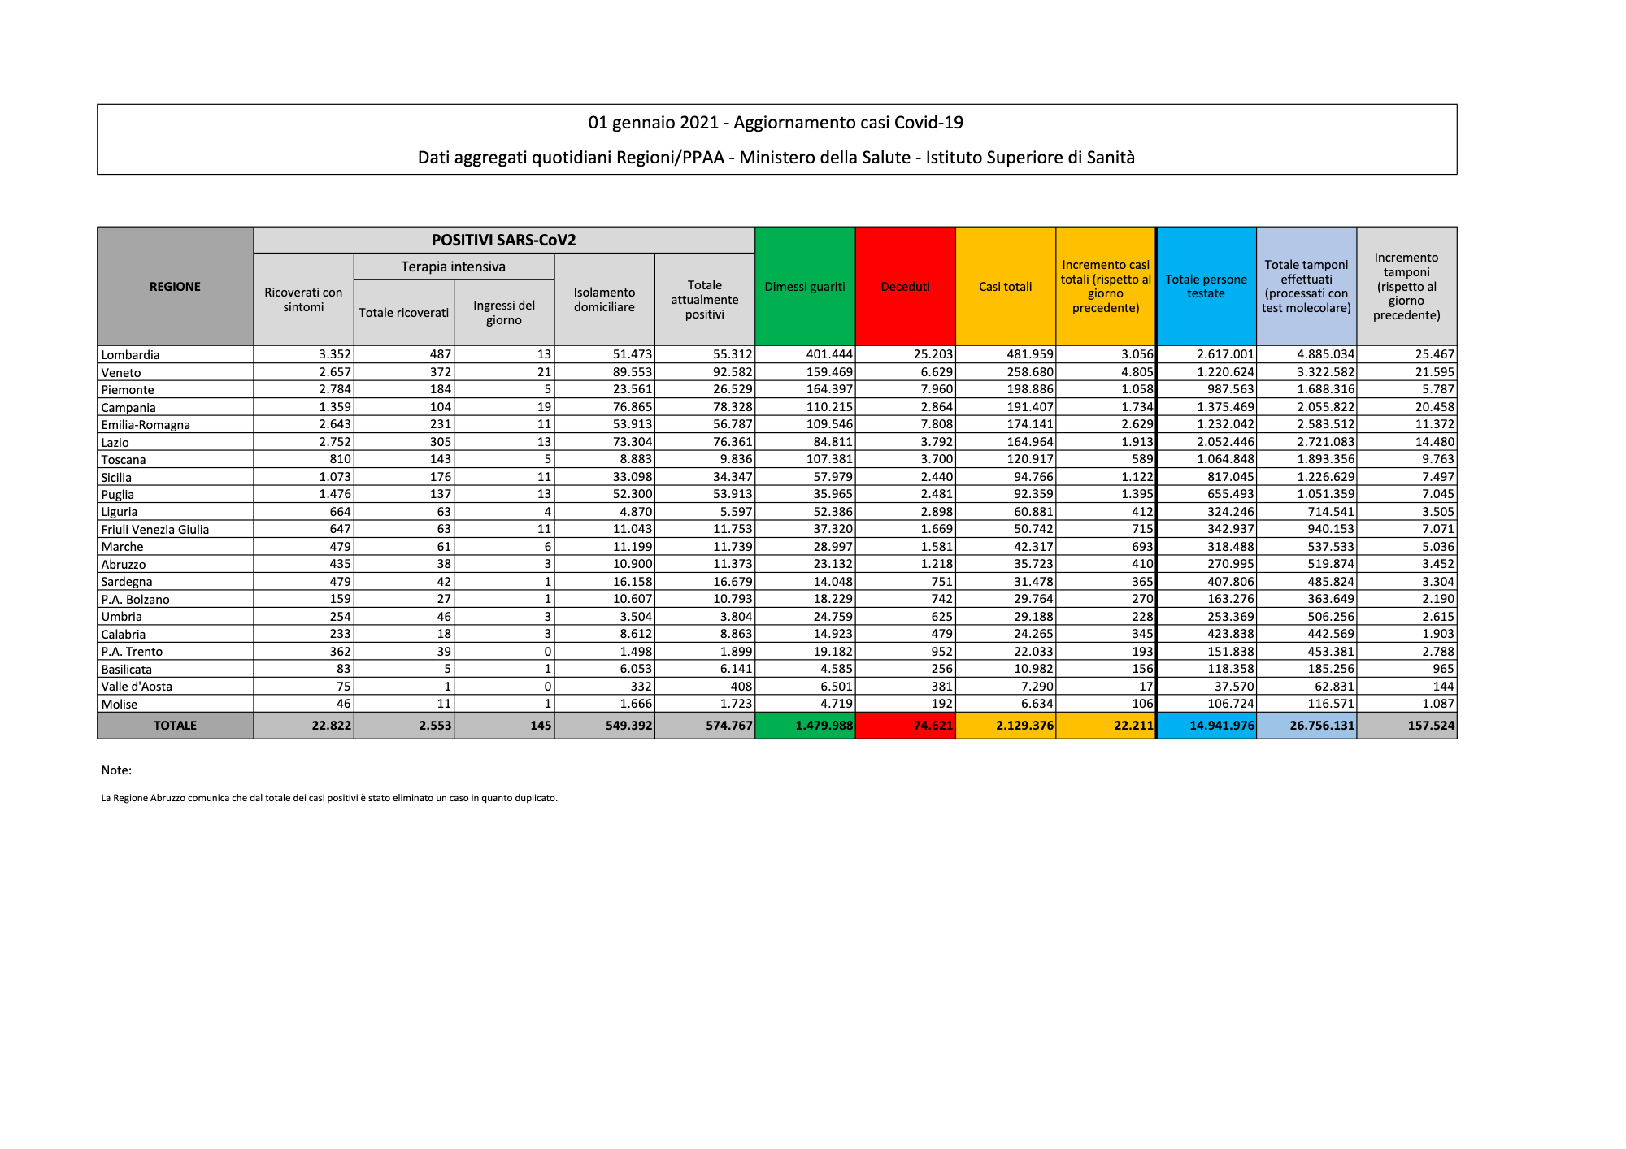This screenshot has width=1626, height=1149.
Task: Click the blue Totale persone testate header
Action: click(1206, 286)
